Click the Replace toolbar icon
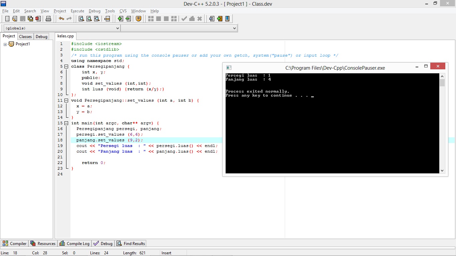 [x=89, y=19]
